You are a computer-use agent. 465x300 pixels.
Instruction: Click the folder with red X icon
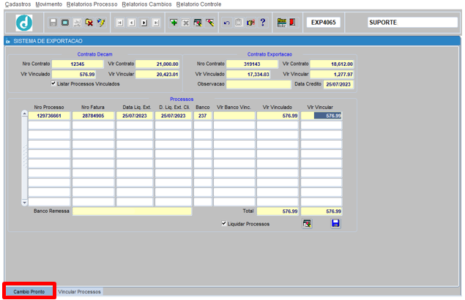coord(89,23)
